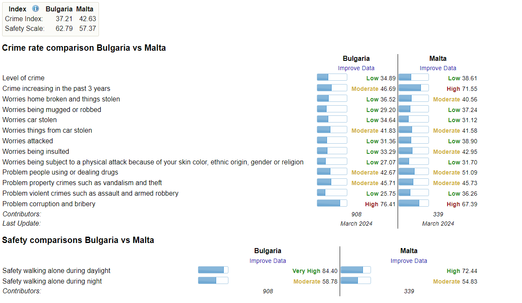Click Bulgaria's Worries car stolen bar
Viewport: 522px width, 303px height.
pyautogui.click(x=332, y=119)
